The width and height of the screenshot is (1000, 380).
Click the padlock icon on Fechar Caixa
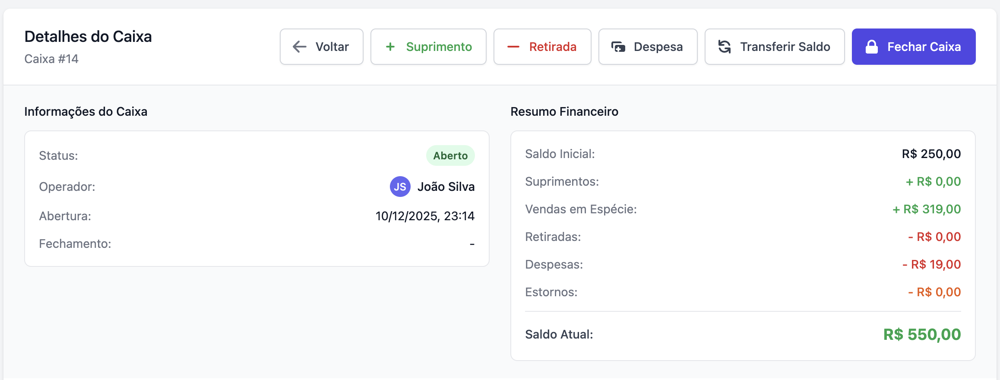(872, 47)
